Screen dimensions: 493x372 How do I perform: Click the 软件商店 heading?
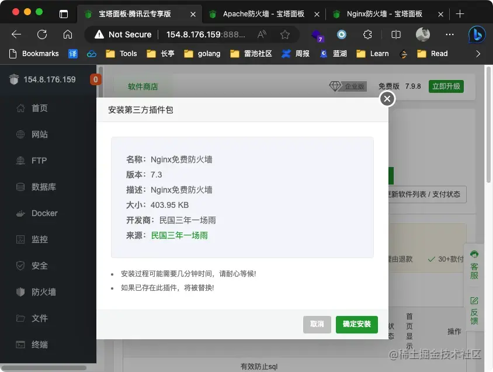click(143, 87)
